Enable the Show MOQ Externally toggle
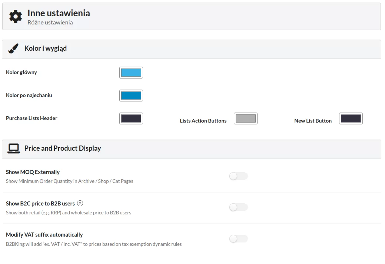Viewport: 385px width, 264px height. [238, 176]
